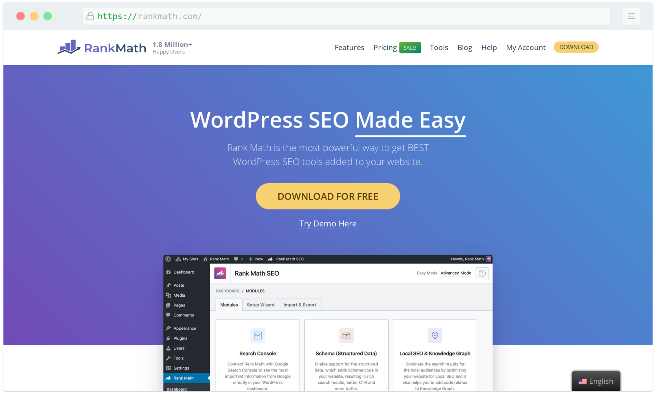Image resolution: width=656 pixels, height=393 pixels.
Task: Open the help question mark icon
Action: [482, 273]
